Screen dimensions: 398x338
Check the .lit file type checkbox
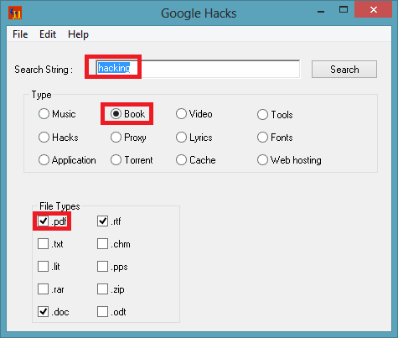(x=43, y=267)
